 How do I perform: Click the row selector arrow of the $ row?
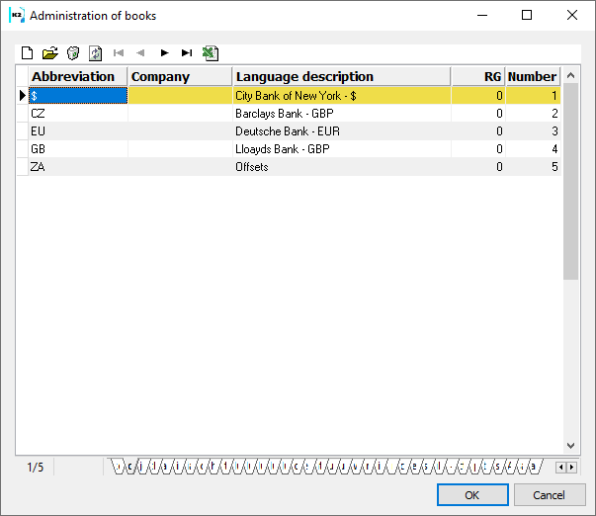[23, 96]
